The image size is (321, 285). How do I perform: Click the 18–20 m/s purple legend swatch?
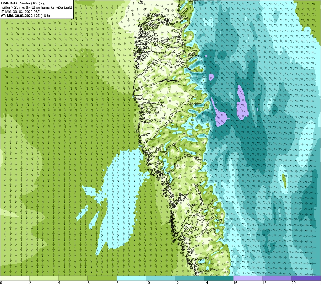click(x=277, y=278)
